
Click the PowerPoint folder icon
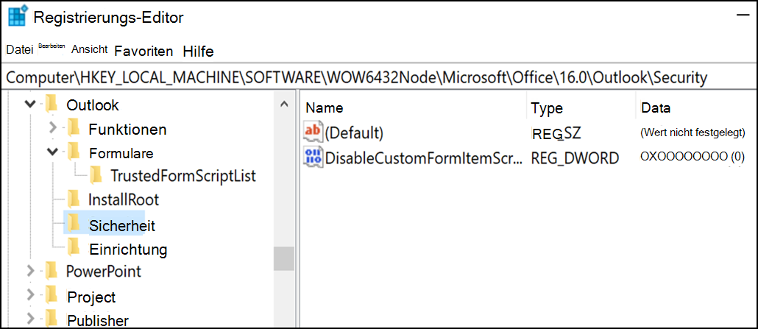[52, 270]
